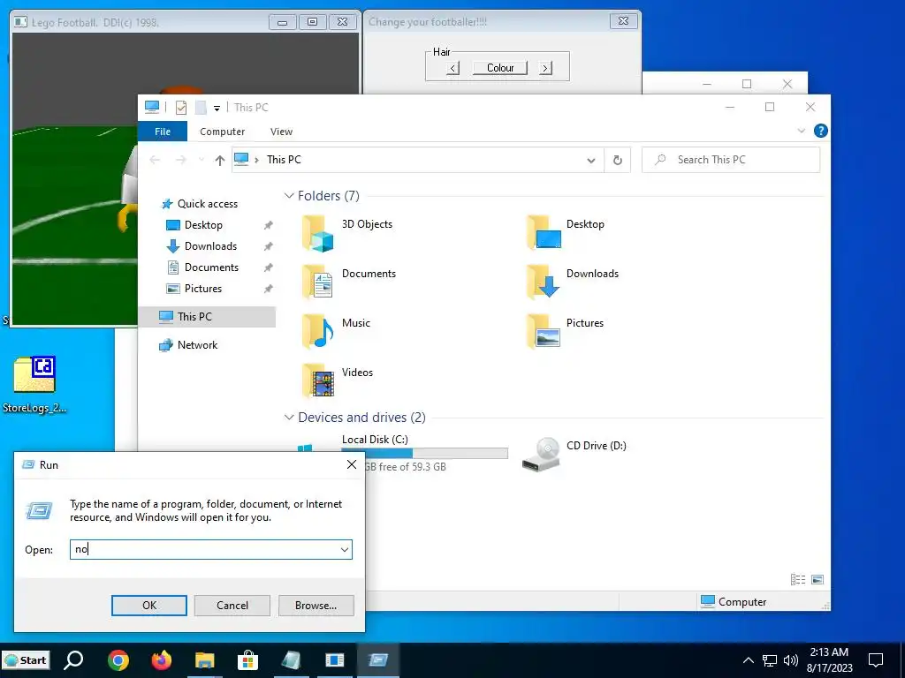Click the Properties quick access toolbar icon
The image size is (905, 678).
(181, 107)
